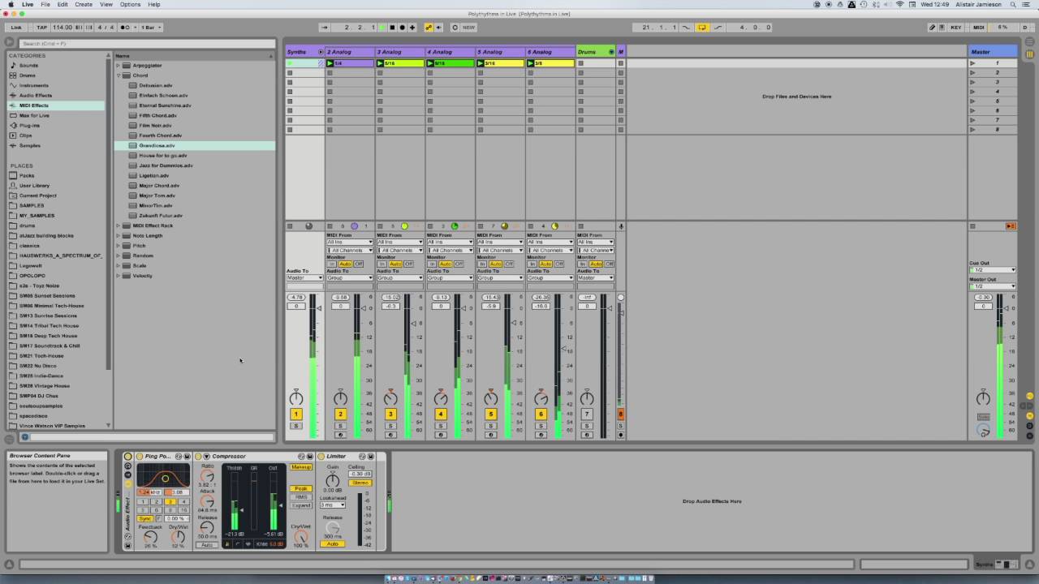Viewport: 1039px width, 584px height.
Task: Open the Plug-ins browser category
Action: (x=29, y=126)
